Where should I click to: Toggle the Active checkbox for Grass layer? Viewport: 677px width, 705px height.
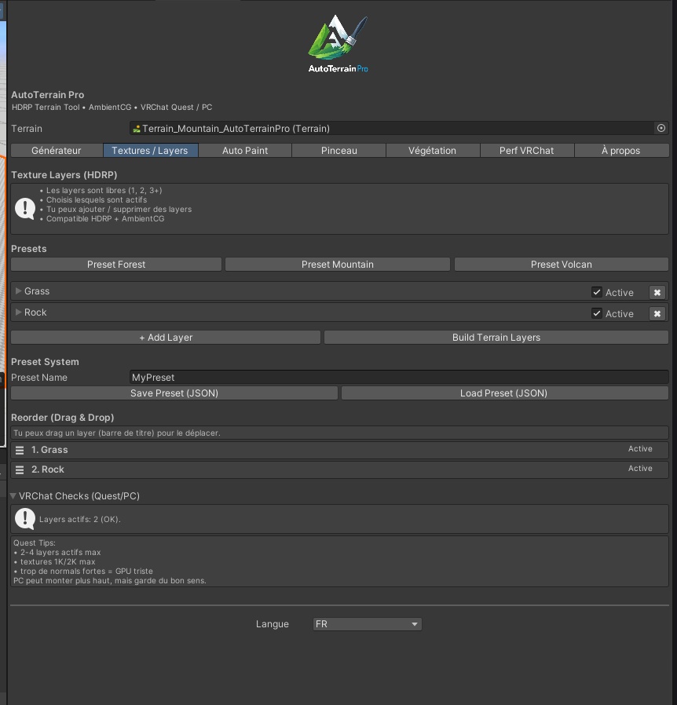coord(596,292)
